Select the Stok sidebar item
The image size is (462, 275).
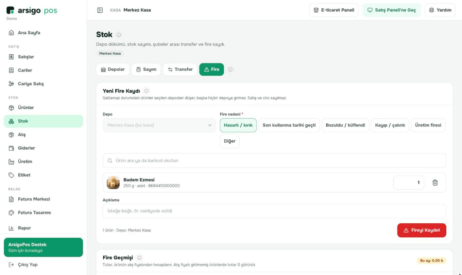click(x=43, y=121)
